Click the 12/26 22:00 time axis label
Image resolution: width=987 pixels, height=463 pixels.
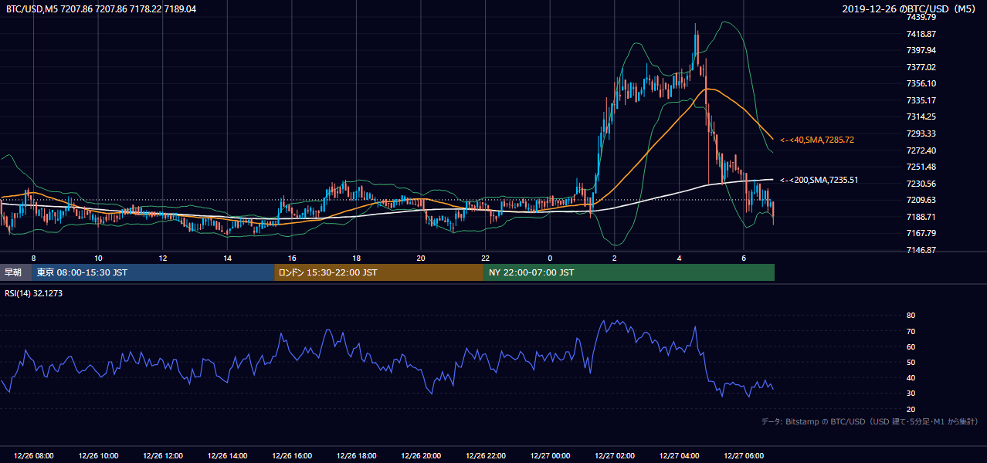(x=486, y=456)
